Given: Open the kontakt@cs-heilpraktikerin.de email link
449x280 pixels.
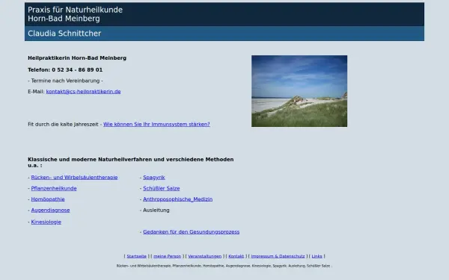Looking at the screenshot, I should [83, 92].
